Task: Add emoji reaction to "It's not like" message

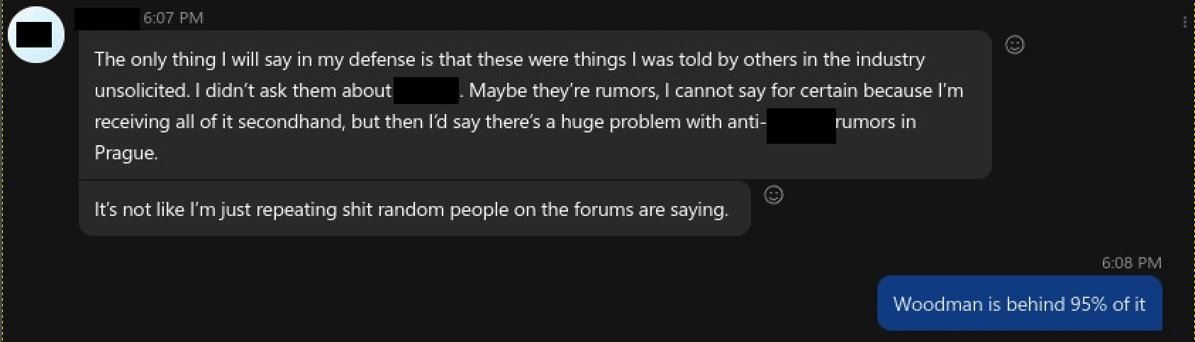Action: 774,195
